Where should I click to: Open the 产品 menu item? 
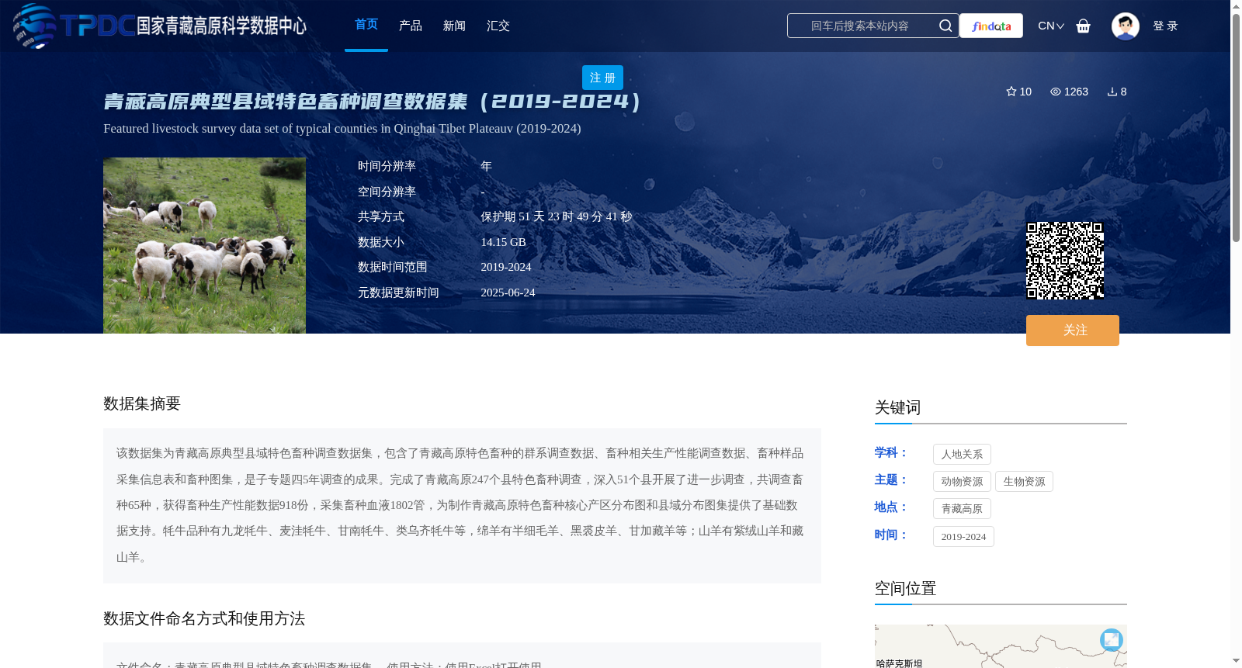coord(411,26)
